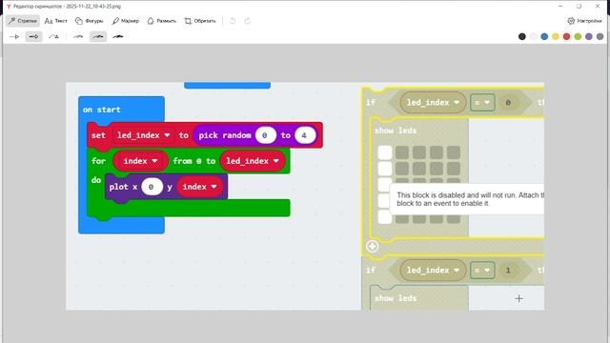610x343 pixels.
Task: Toggle third LED in top row of show leds
Action: coord(419,152)
